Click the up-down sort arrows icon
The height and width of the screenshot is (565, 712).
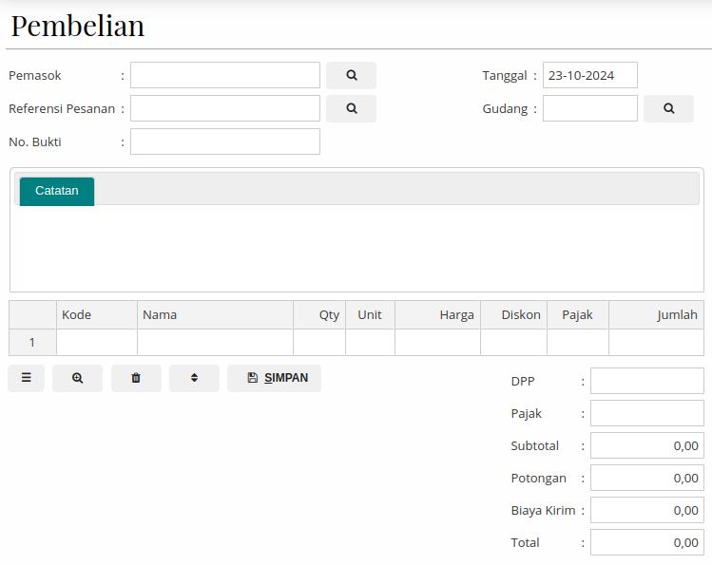(194, 378)
